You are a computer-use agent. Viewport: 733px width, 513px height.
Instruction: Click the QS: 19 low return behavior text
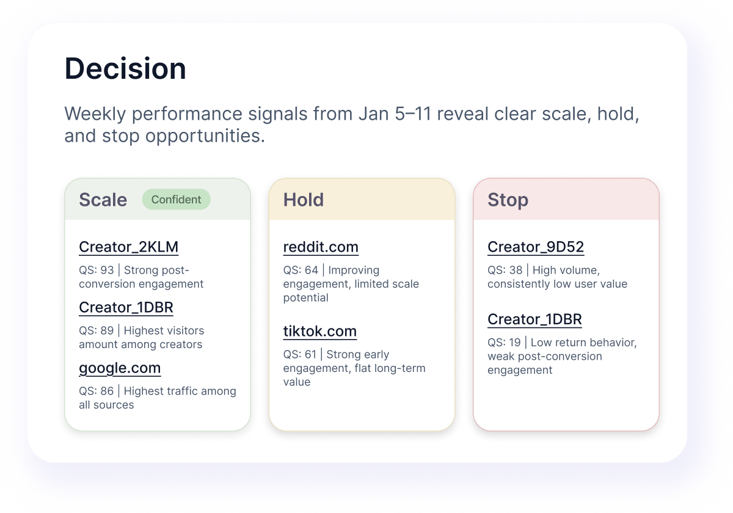pos(562,356)
